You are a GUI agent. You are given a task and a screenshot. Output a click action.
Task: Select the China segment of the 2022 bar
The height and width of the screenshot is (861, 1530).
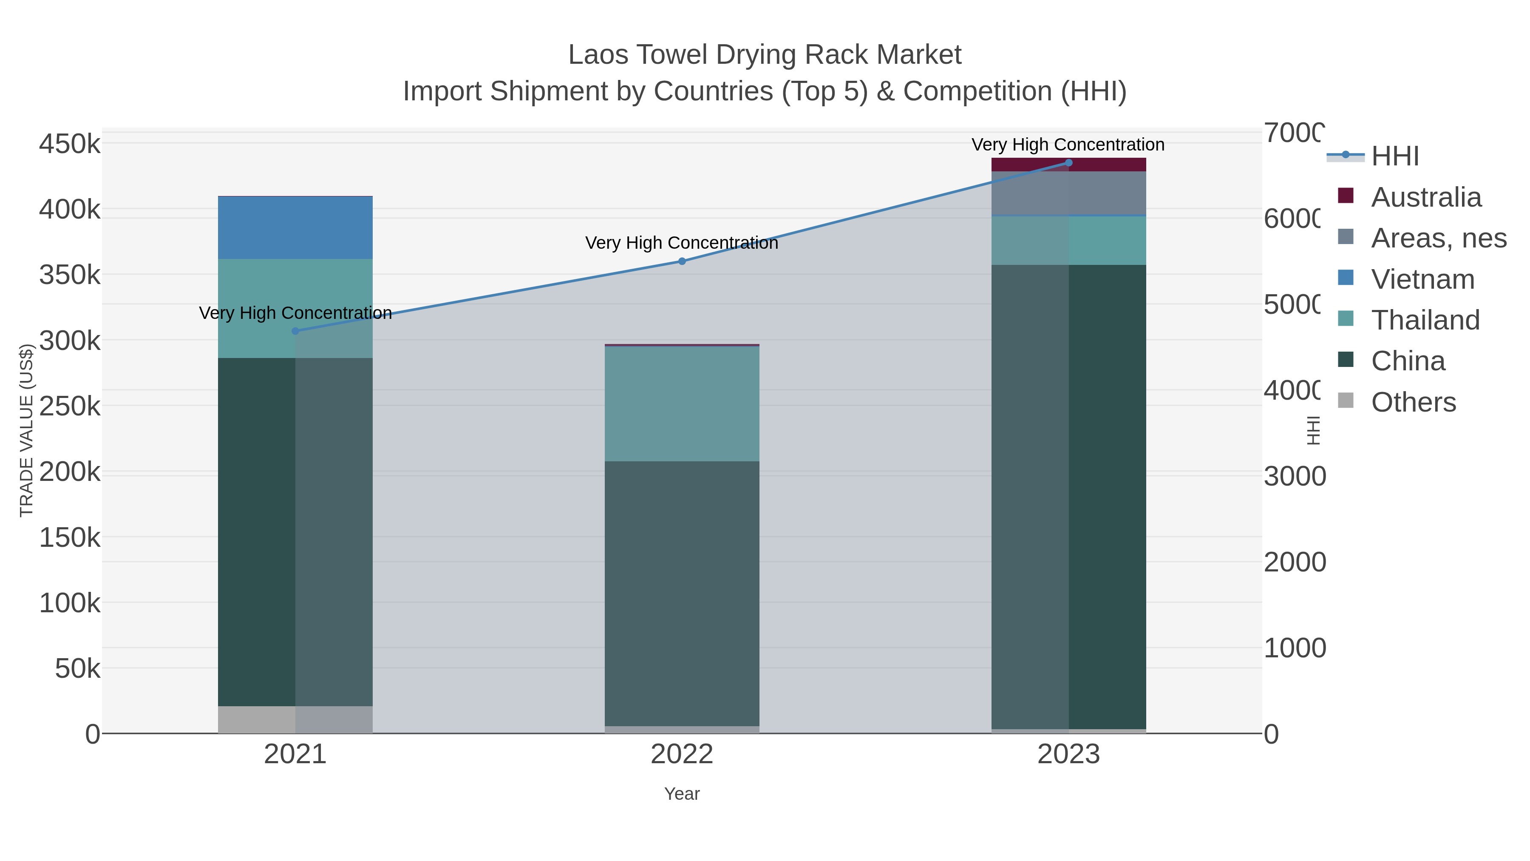pyautogui.click(x=682, y=594)
